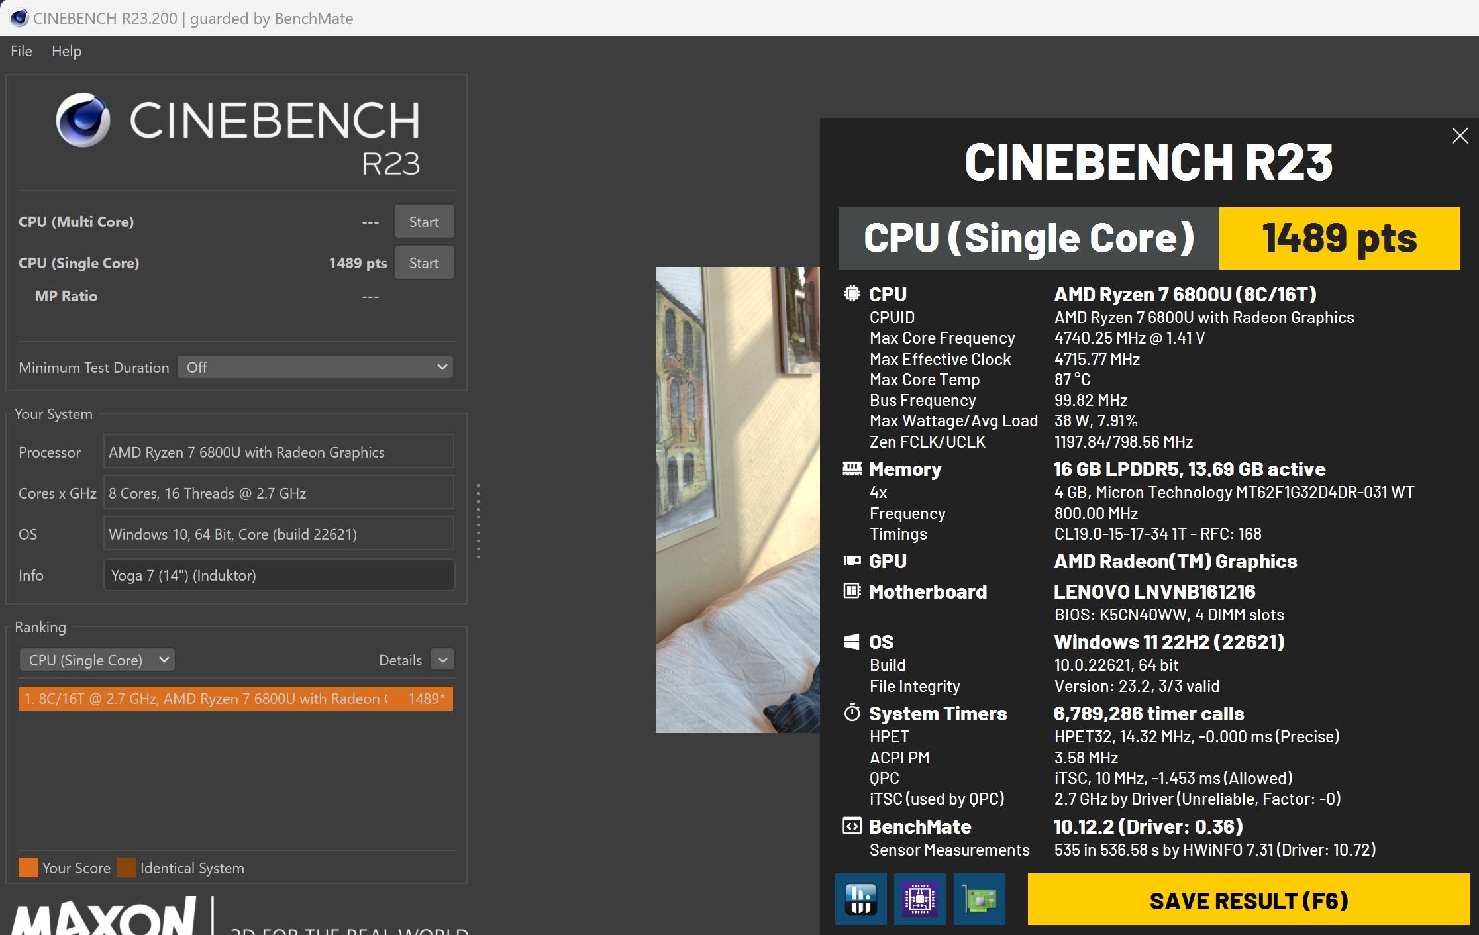This screenshot has height=935, width=1479.
Task: Click the 1489 pts yellow score box
Action: pos(1339,238)
